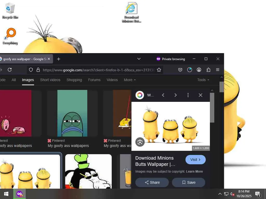The height and width of the screenshot is (199, 266).
Task: Open Firefox account profile icon
Action: click(x=199, y=70)
